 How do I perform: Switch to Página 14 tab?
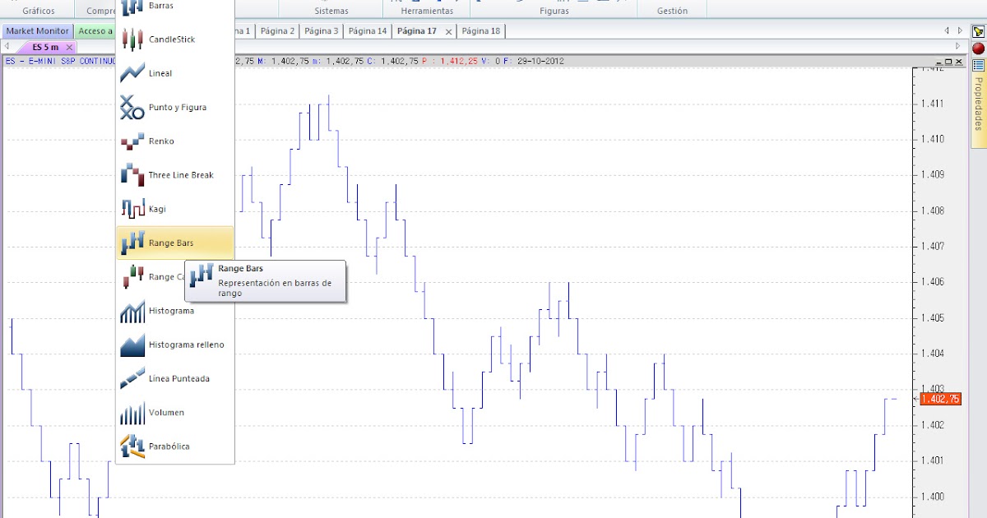367,31
